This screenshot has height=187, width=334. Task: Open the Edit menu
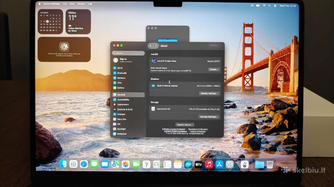point(65,4)
